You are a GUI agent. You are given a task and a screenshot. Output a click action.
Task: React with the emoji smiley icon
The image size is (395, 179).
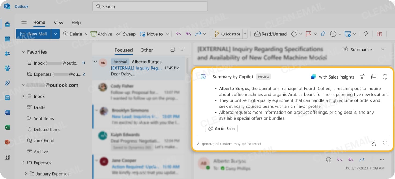[328, 160]
